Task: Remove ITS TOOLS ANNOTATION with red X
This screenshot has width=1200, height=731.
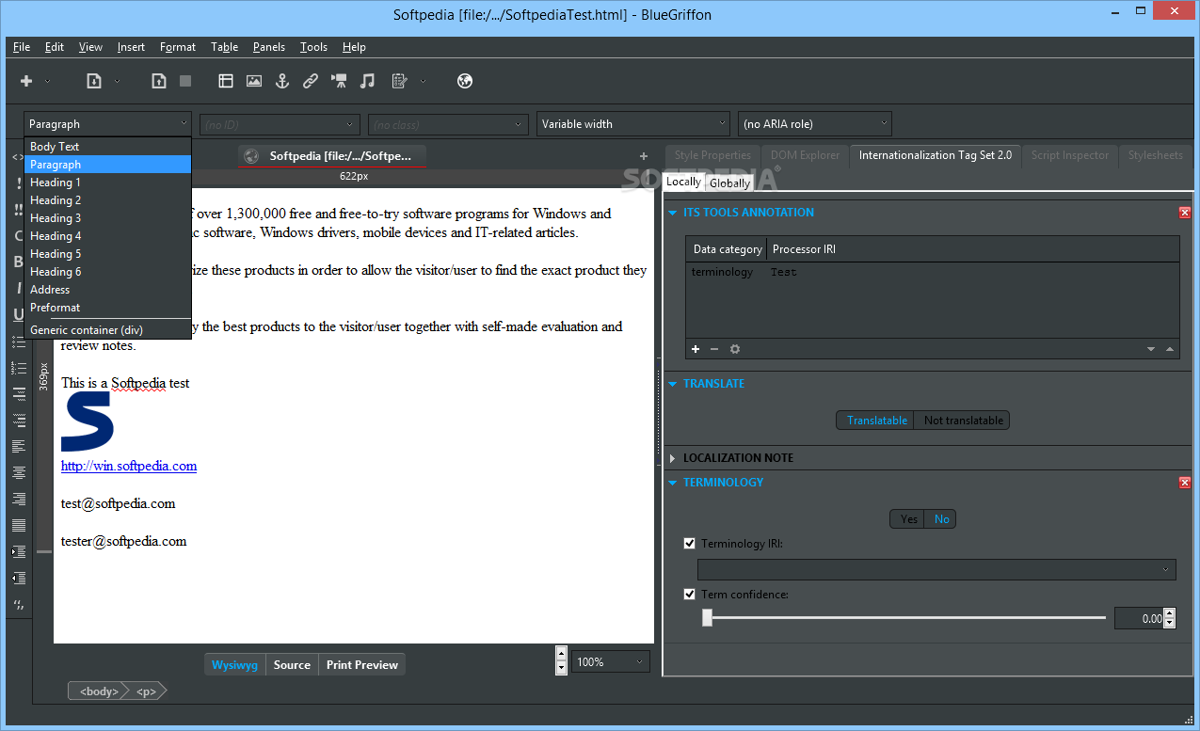Action: point(1184,213)
